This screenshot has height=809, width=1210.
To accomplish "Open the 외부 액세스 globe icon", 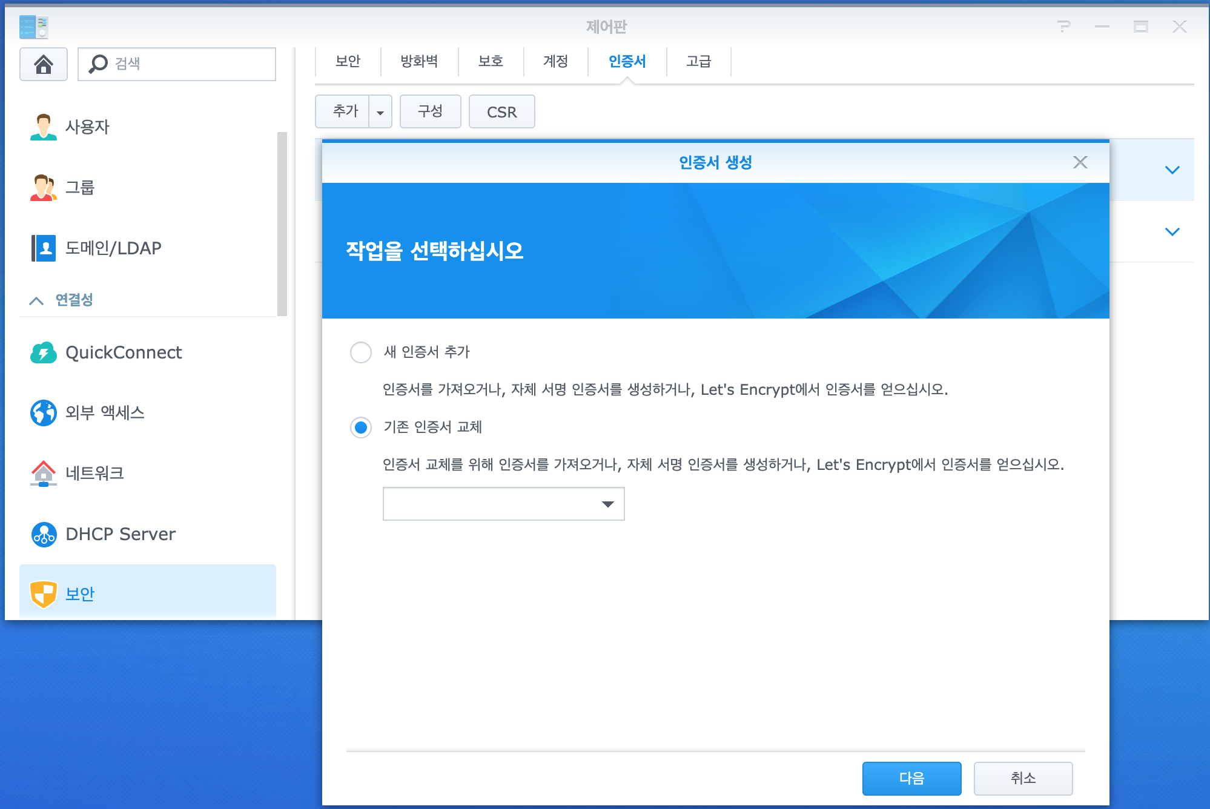I will [43, 412].
